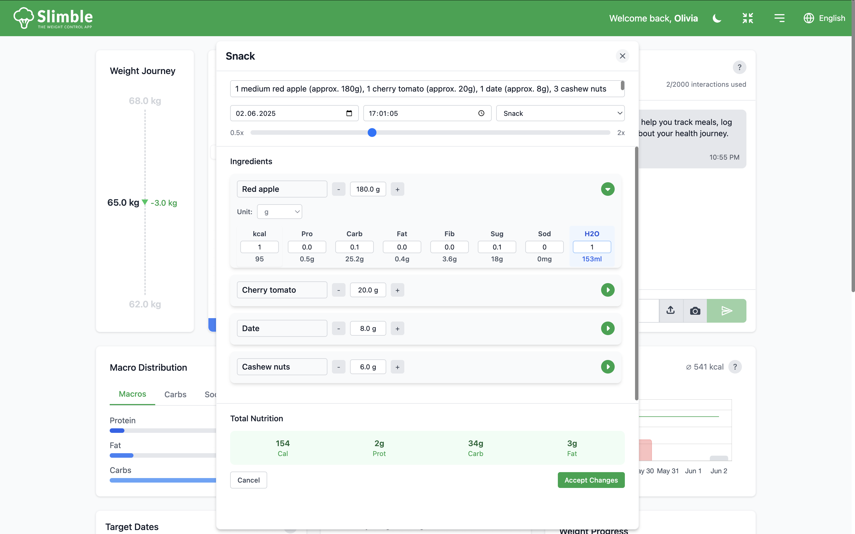Edit the kcal per gram field
855x534 pixels.
[259, 247]
